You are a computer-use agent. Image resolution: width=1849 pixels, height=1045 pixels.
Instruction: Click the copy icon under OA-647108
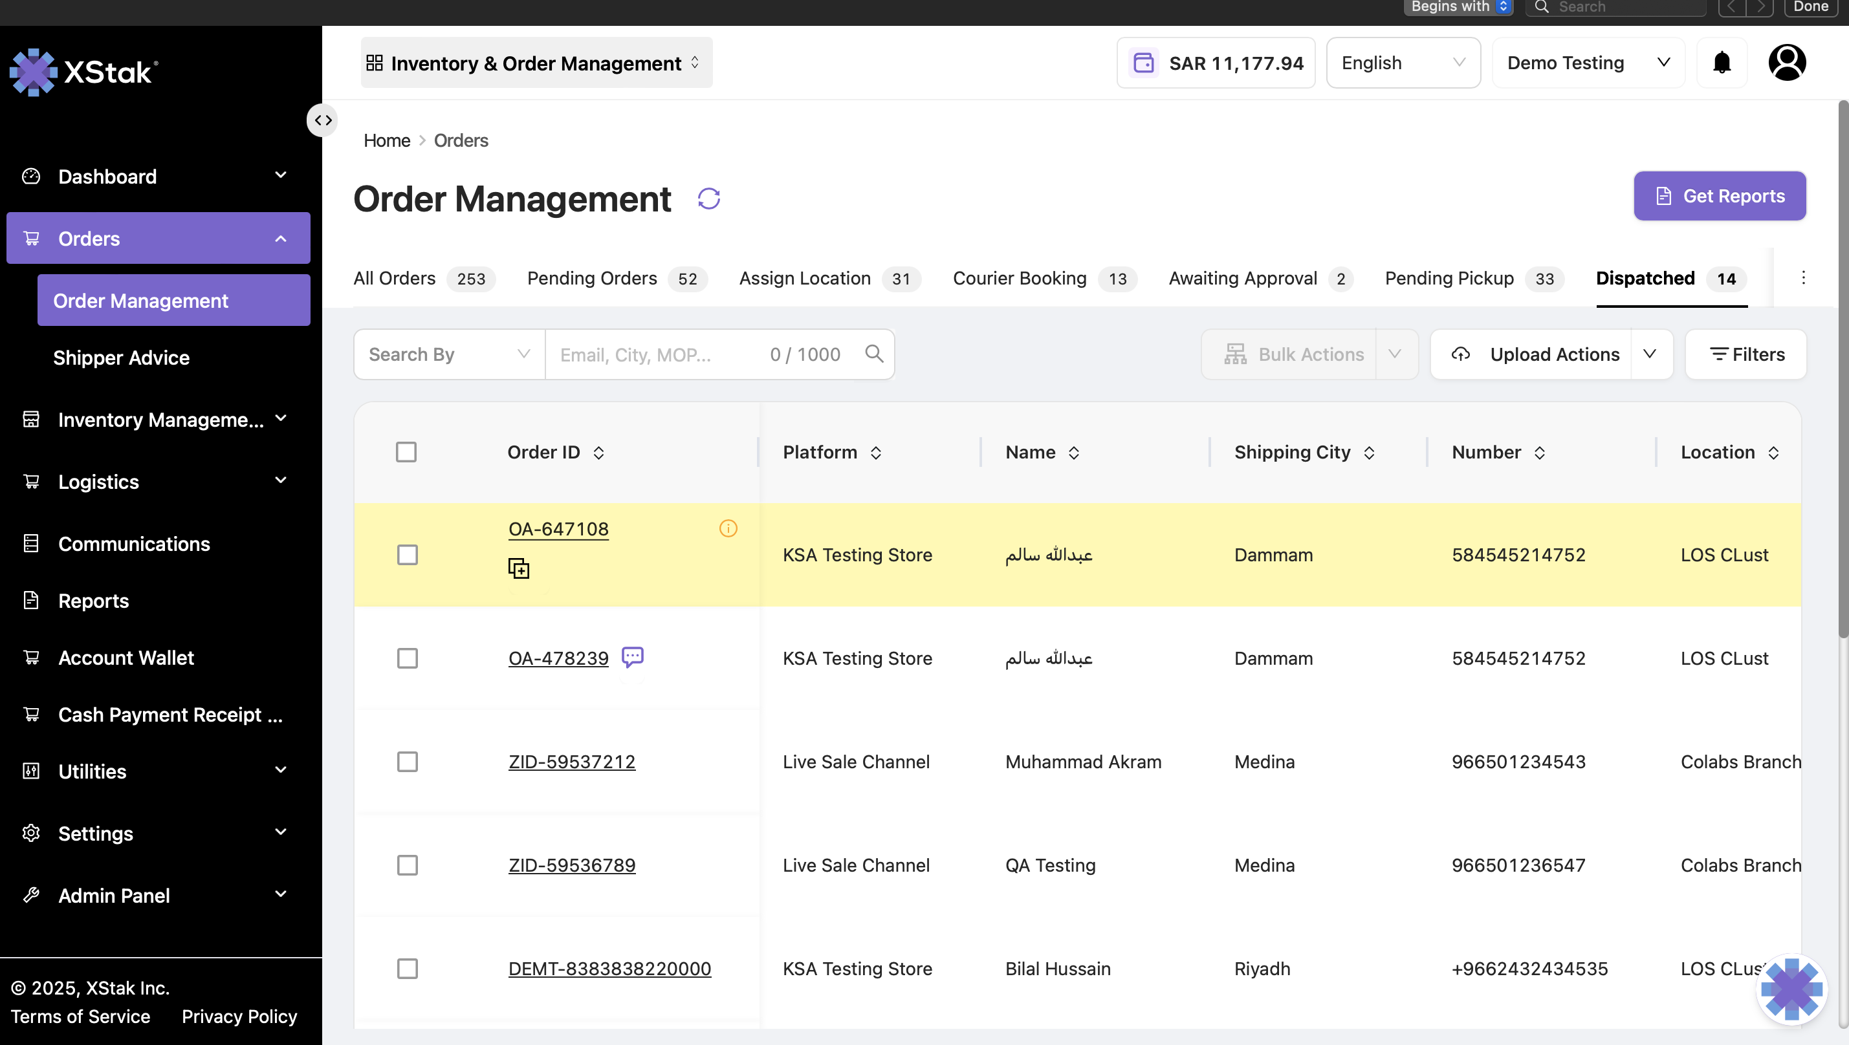click(x=518, y=568)
